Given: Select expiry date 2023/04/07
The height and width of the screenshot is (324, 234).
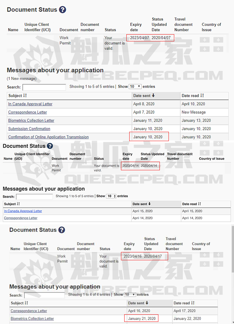Looking at the screenshot, I should click(x=140, y=38).
